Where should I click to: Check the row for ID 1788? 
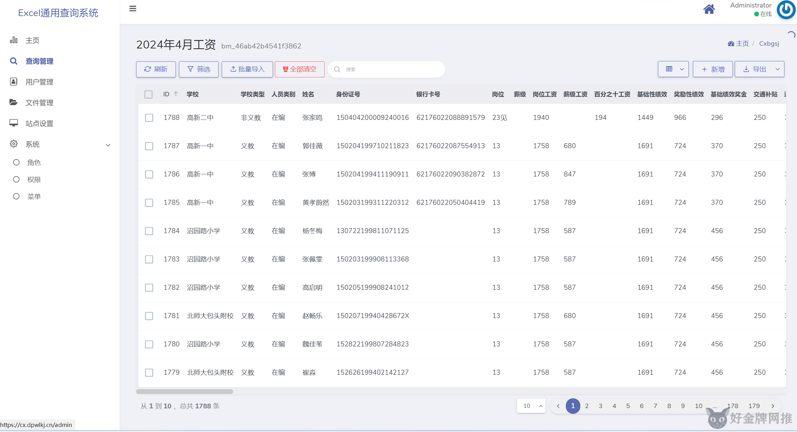(149, 118)
